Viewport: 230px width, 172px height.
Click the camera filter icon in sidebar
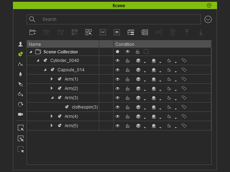[20, 114]
